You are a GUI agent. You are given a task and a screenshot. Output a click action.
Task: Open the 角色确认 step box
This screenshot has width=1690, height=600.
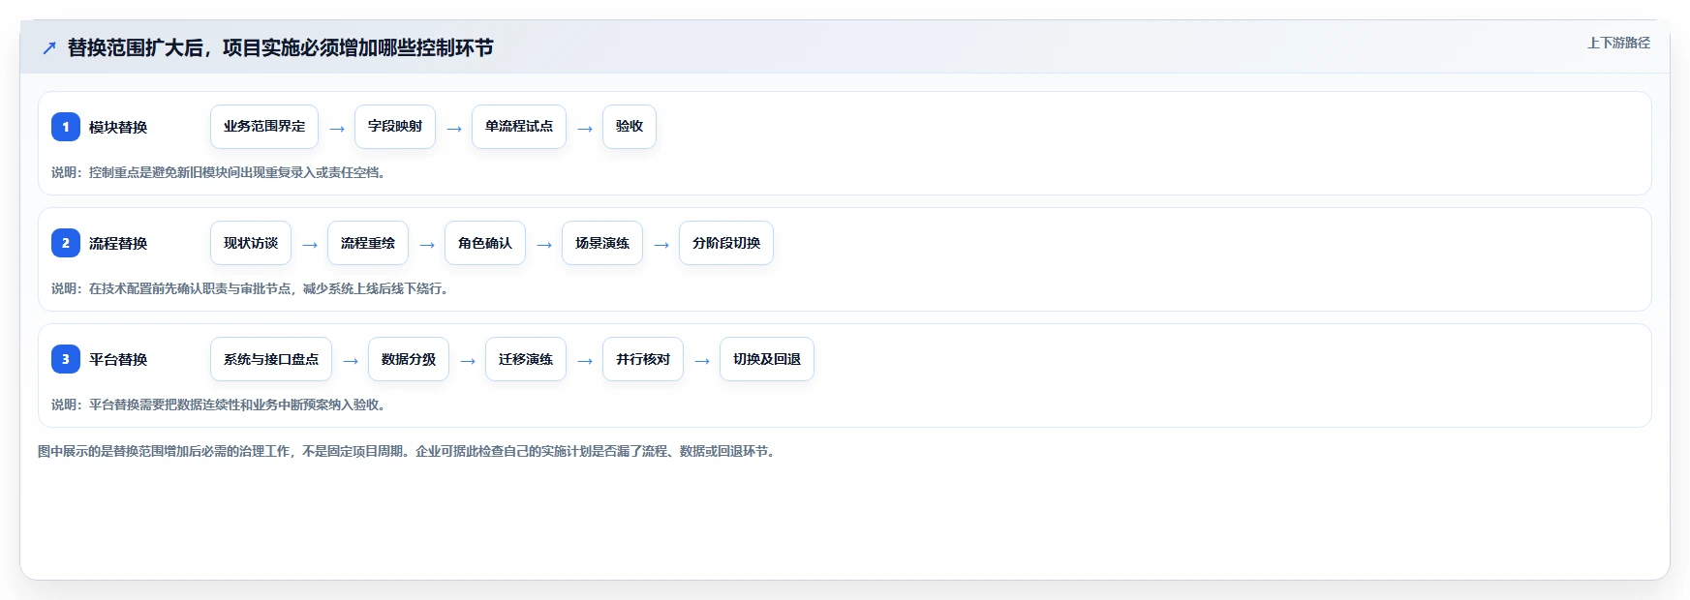point(485,243)
